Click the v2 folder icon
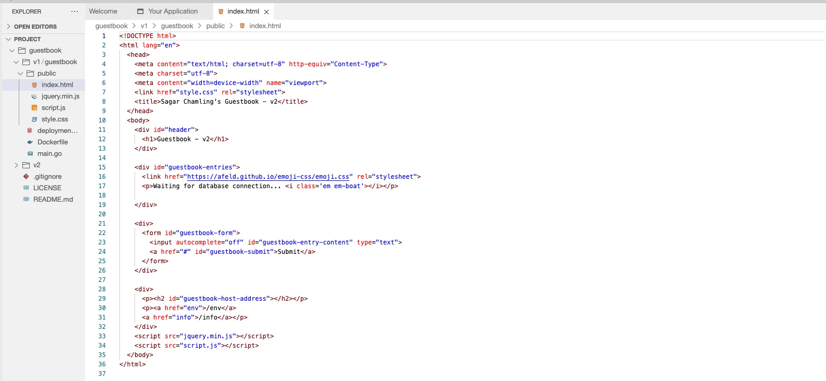The image size is (826, 381). click(26, 165)
